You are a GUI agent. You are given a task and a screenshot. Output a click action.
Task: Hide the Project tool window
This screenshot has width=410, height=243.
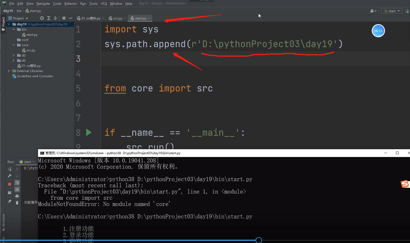(70, 18)
